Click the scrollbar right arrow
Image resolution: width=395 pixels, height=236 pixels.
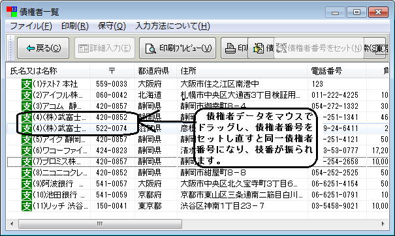[x=383, y=224]
